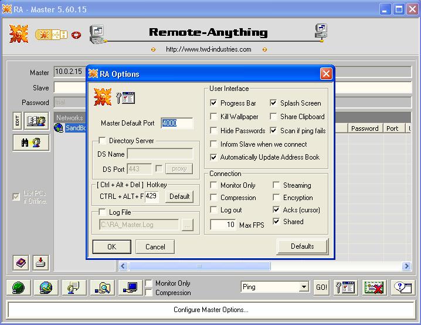The height and width of the screenshot is (325, 421).
Task: Click the wrench options icon in RA Options dialog
Action: (125, 98)
